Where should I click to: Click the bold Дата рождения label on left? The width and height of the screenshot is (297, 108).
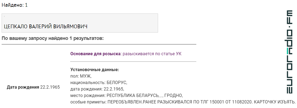(x=23, y=87)
